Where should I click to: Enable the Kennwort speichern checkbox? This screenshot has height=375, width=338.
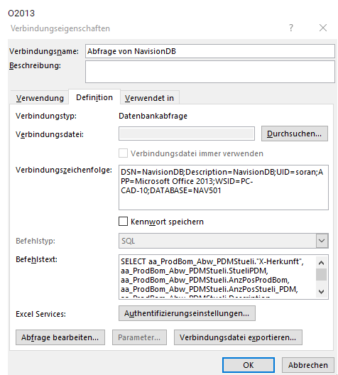123,222
